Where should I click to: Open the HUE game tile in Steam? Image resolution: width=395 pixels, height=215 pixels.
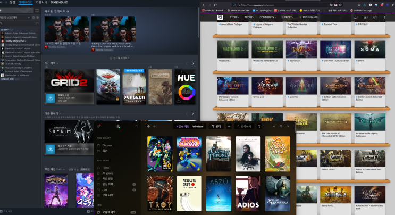click(x=185, y=87)
